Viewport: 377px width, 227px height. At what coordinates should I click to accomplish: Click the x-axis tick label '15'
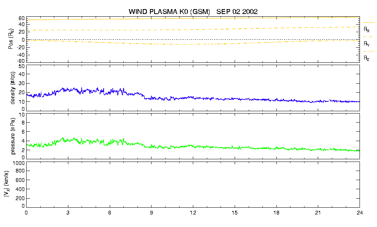235,213
